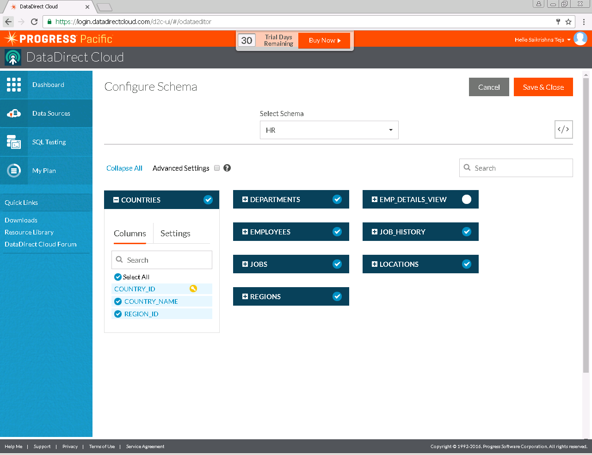Screen dimensions: 592x455
Task: Click the DataDirect Cloud logo icon
Action: pyautogui.click(x=13, y=57)
